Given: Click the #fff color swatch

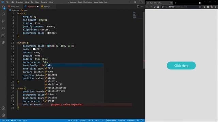Looking at the screenshot, I should pyautogui.click(x=34, y=49).
